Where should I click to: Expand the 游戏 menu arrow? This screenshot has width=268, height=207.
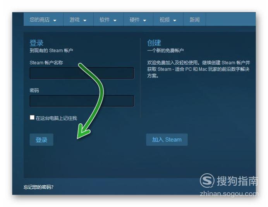(x=85, y=21)
